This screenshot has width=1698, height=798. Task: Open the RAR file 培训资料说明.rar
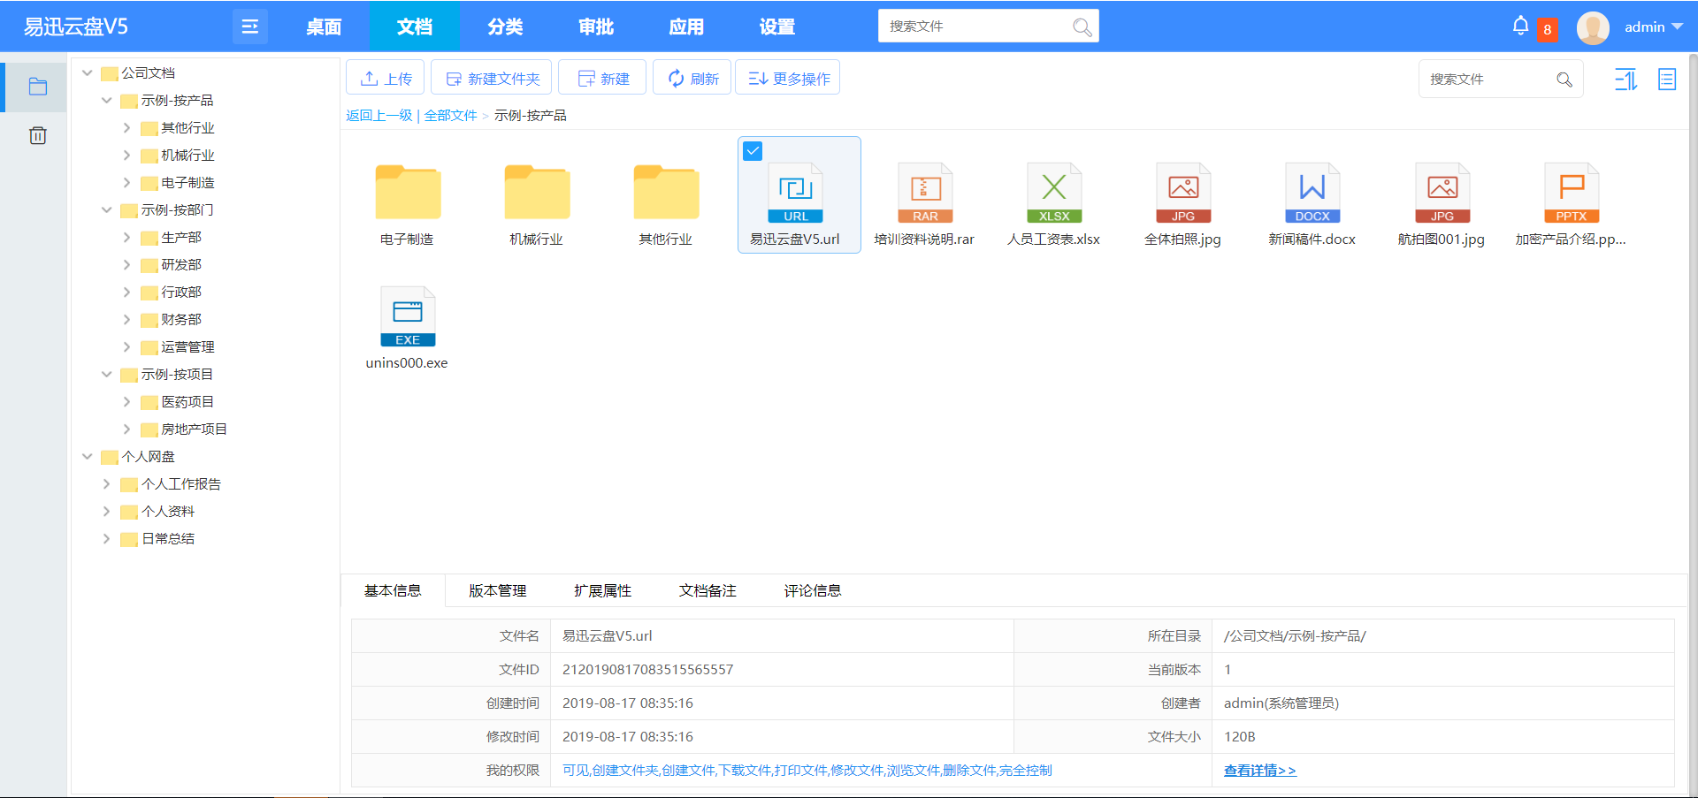[x=925, y=193]
